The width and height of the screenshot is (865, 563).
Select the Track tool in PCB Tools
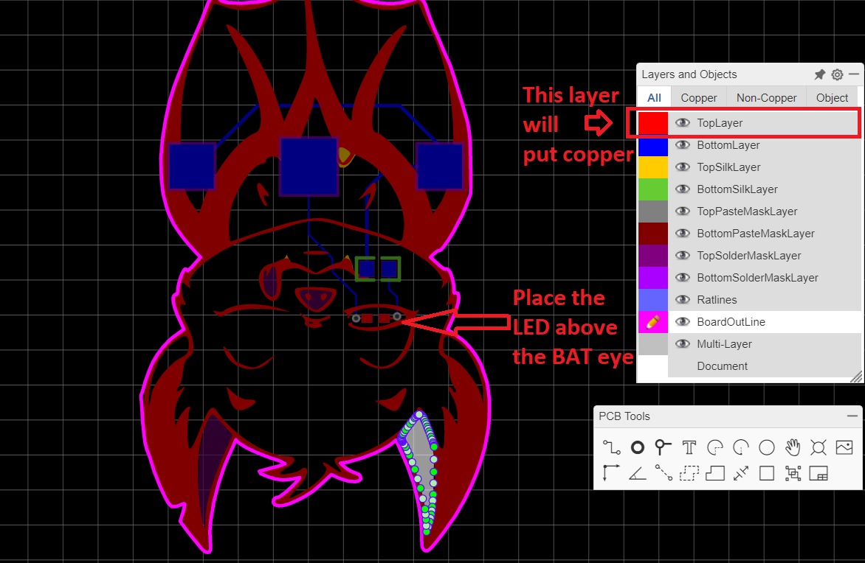[611, 447]
